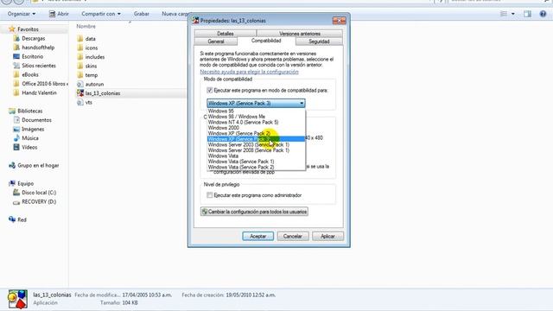Click the Nombre column header

[86, 27]
